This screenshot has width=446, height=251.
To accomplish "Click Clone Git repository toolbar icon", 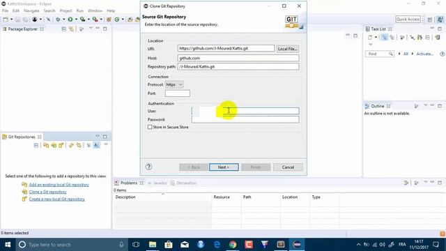I will [x=54, y=146].
